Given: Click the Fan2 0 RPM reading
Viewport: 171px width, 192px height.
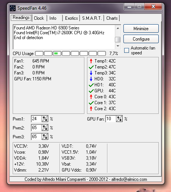Looking at the screenshot, I should (x=29, y=67).
